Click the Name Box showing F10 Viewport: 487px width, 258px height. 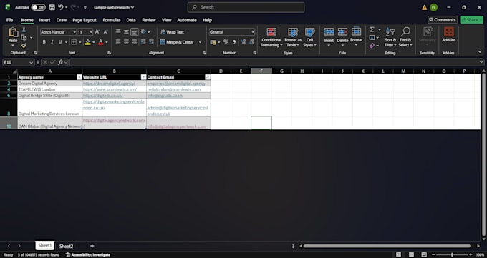point(19,62)
